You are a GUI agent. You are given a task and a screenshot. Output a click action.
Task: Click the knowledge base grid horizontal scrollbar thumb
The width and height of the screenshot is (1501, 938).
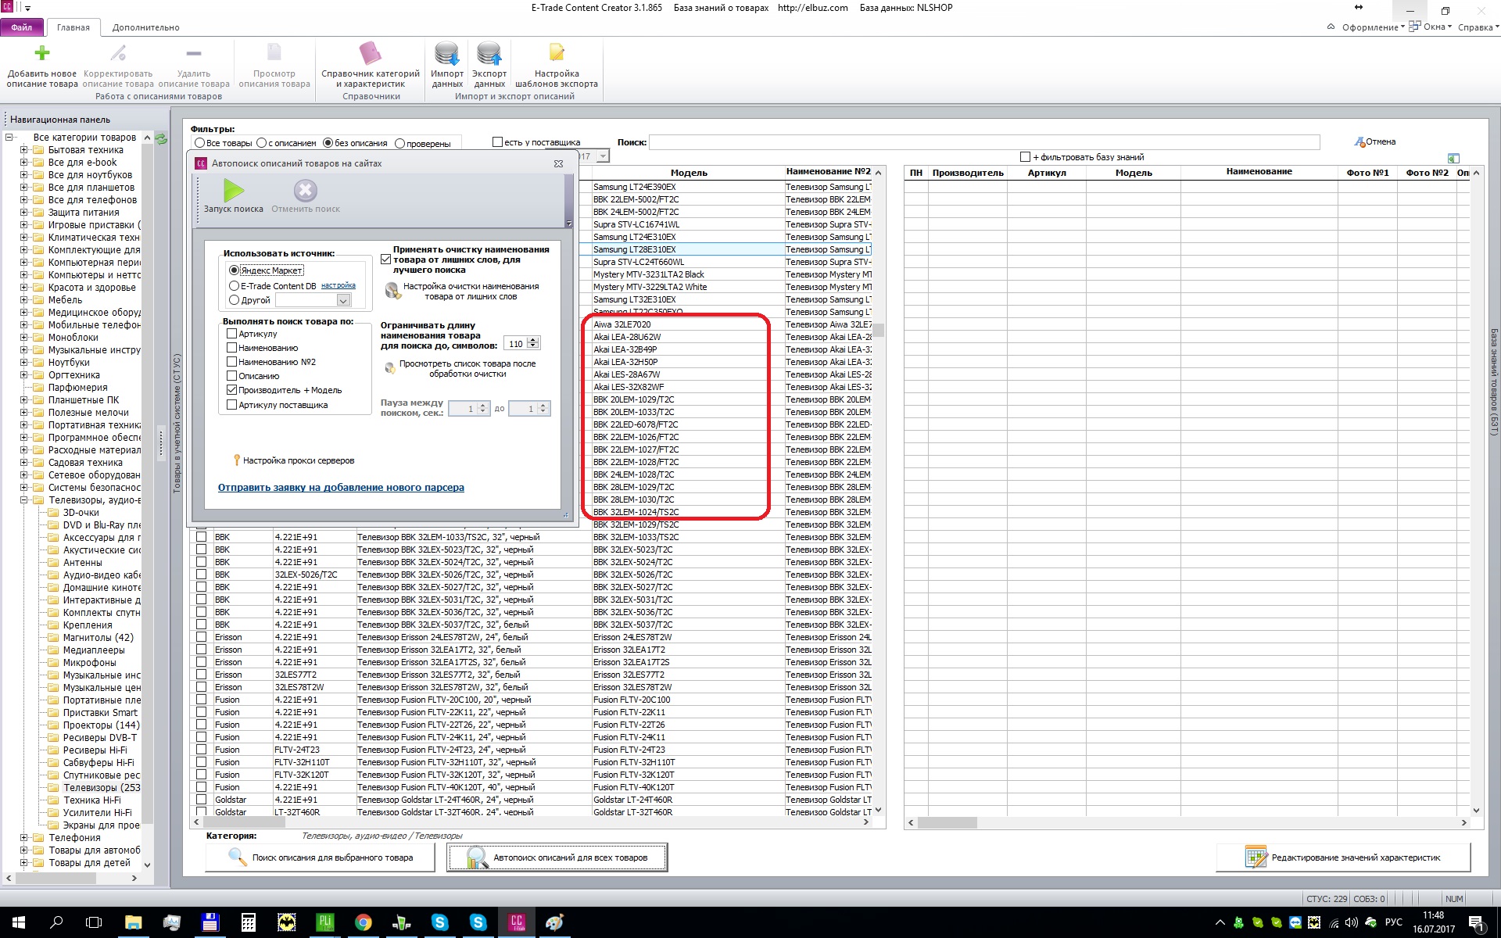pyautogui.click(x=947, y=822)
